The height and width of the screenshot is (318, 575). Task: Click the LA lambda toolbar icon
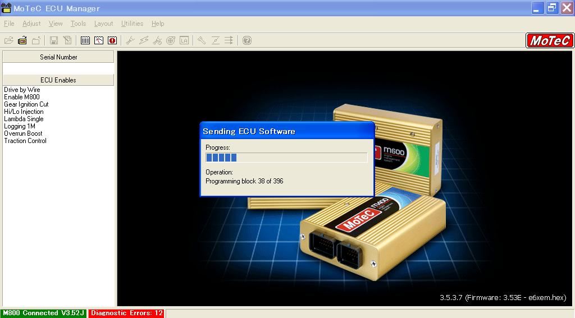coord(184,40)
